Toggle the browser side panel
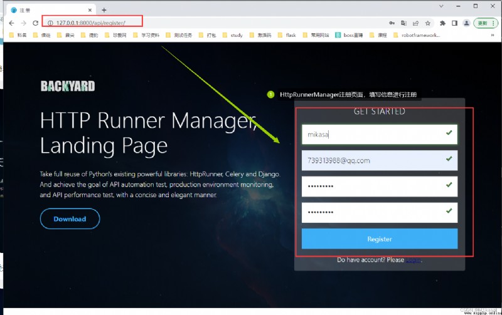Image resolution: width=502 pixels, height=315 pixels. 454,23
